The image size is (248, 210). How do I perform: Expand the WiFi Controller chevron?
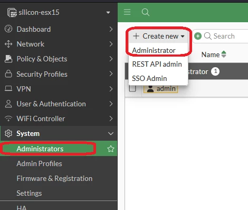(x=111, y=118)
